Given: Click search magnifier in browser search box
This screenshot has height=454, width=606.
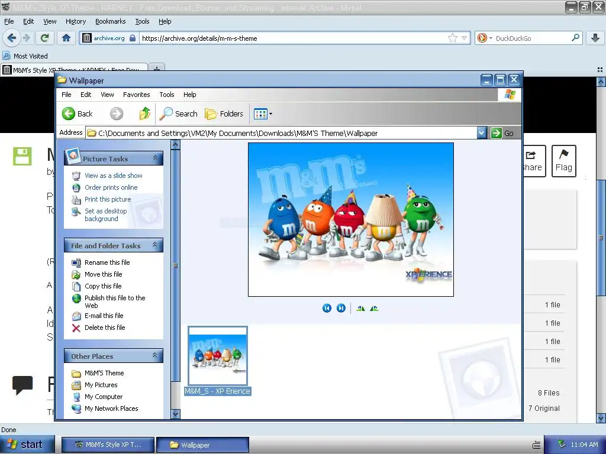Looking at the screenshot, I should point(575,38).
